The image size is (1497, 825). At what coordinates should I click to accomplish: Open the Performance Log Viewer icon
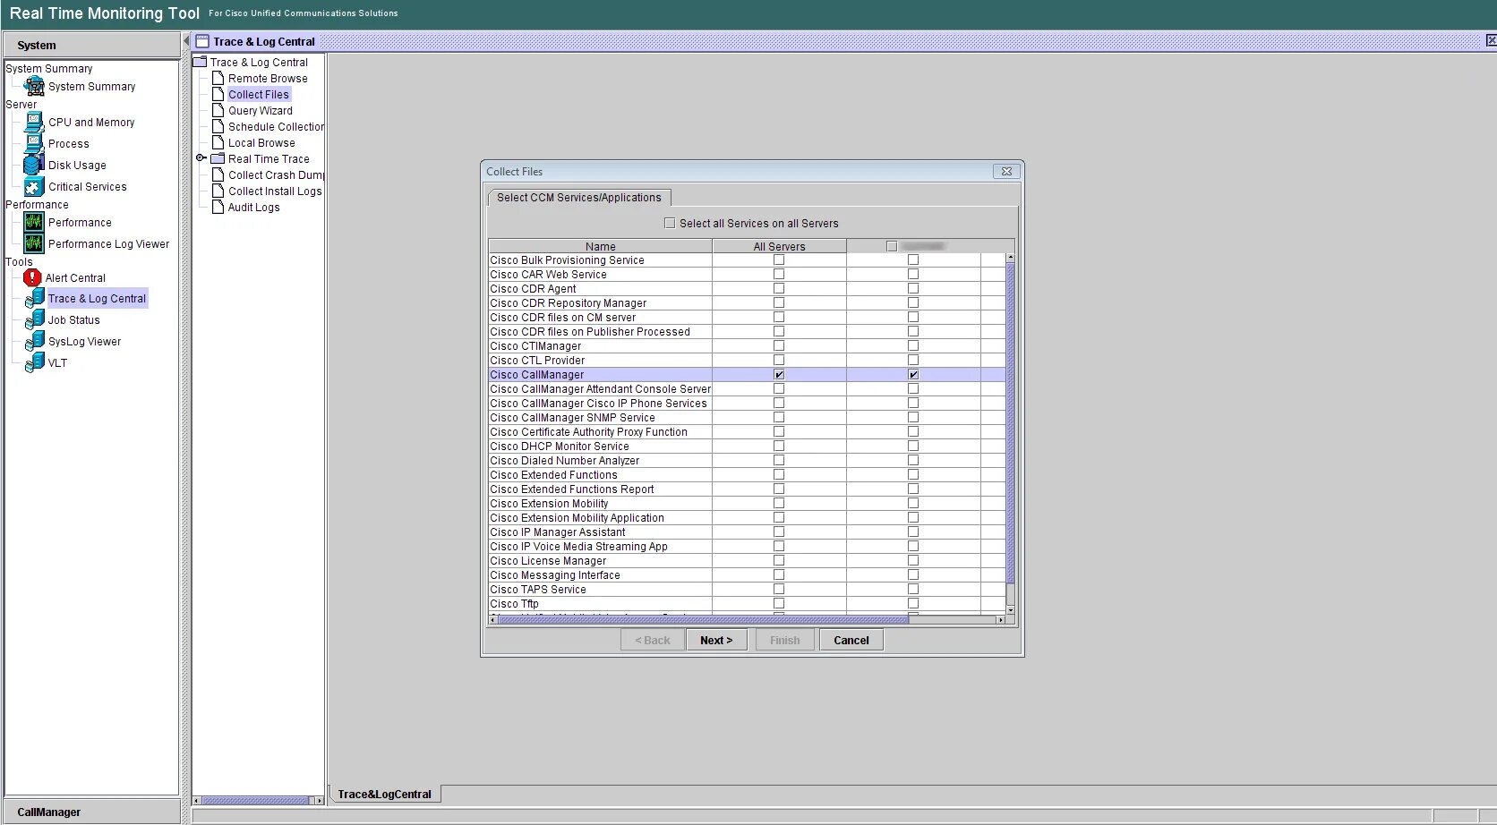click(x=34, y=243)
